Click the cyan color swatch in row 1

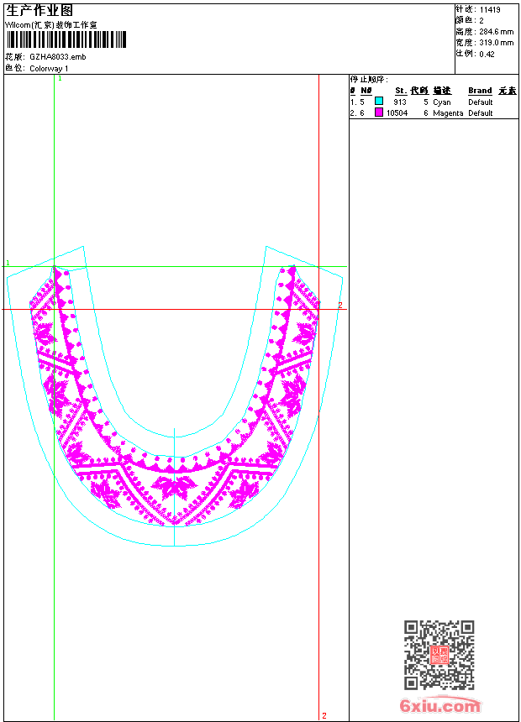379,101
